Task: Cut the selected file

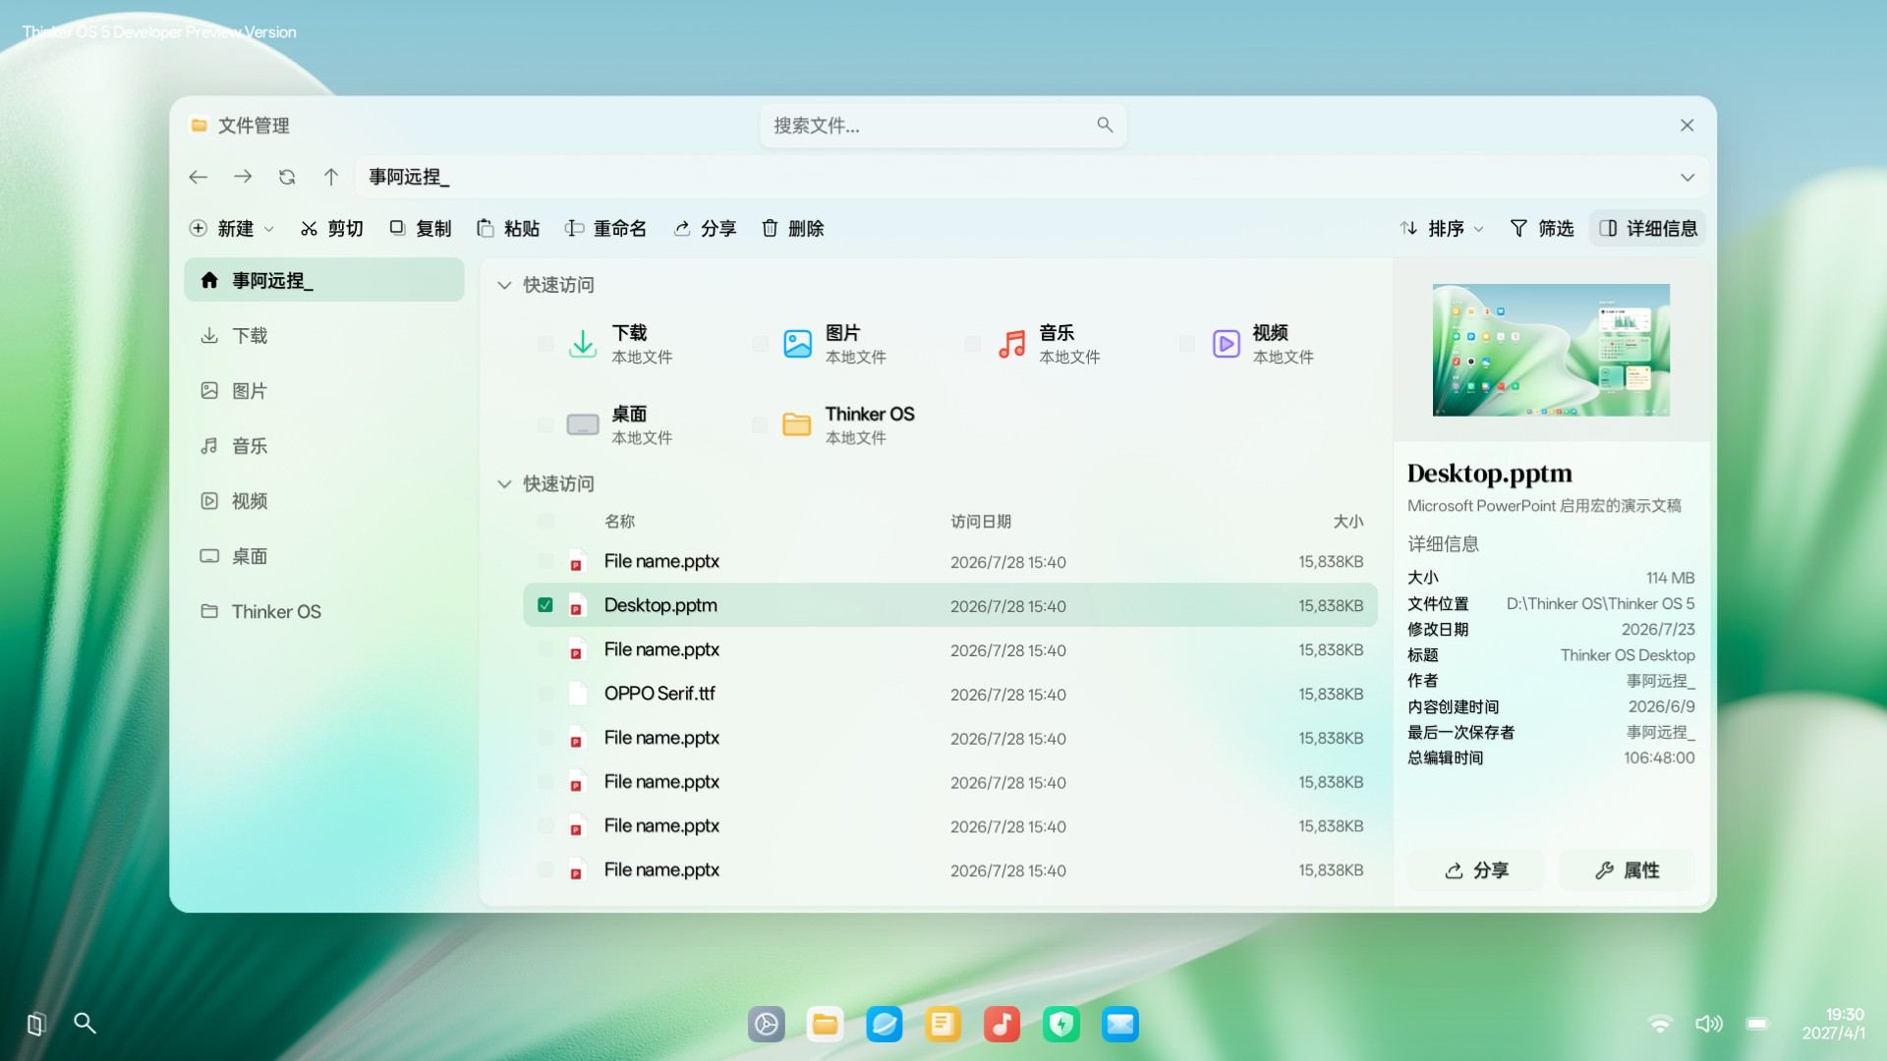Action: [x=332, y=228]
